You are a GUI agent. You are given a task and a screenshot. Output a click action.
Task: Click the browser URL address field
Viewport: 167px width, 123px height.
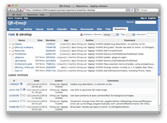coord(76,10)
